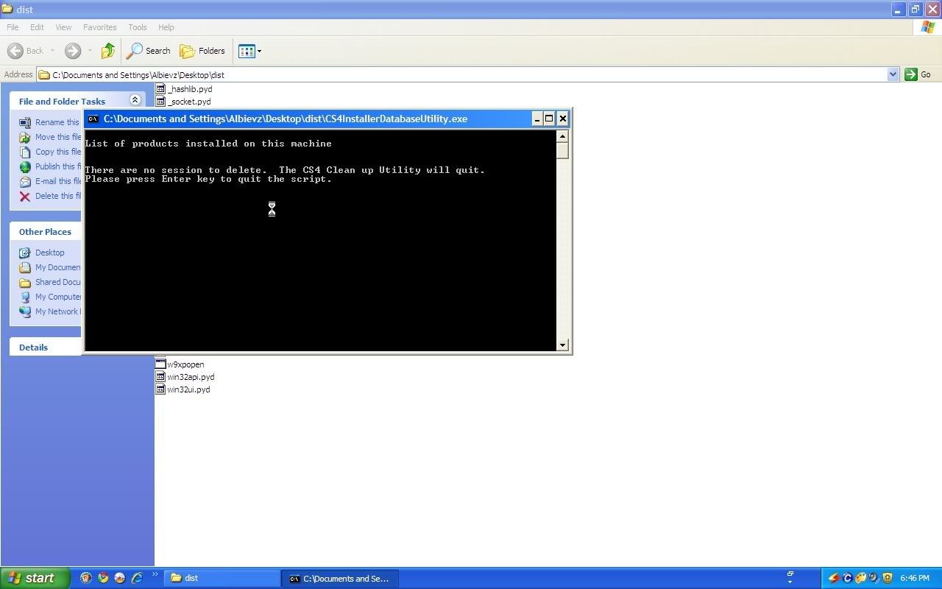
Task: Click the Other Places panel header
Action: click(46, 231)
